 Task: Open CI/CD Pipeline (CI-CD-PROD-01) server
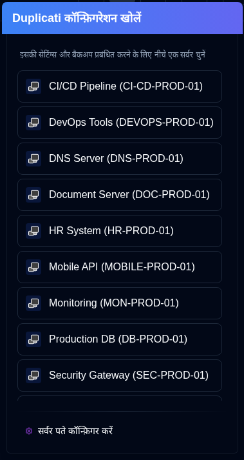120,86
